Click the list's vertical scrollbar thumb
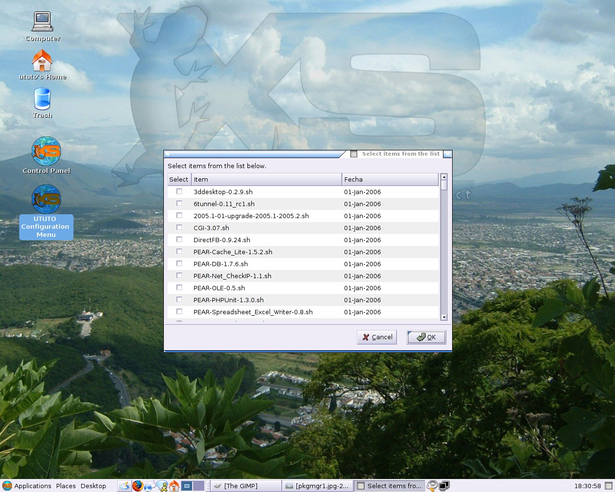Screen dimensions: 615x492 (444, 185)
